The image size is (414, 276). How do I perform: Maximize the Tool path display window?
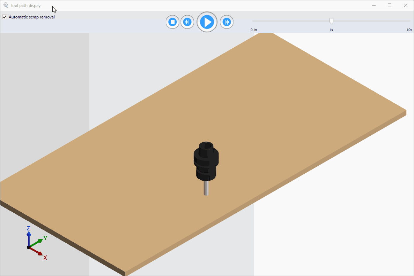coord(390,5)
